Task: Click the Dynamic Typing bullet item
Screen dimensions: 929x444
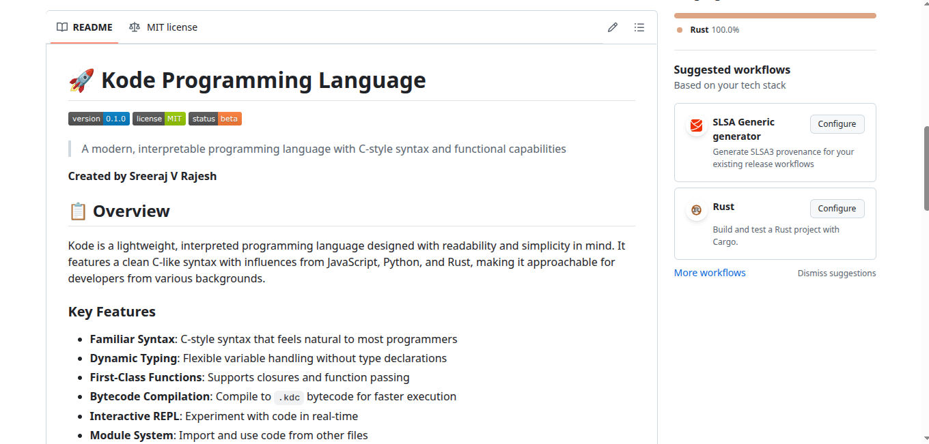Action: coord(268,358)
